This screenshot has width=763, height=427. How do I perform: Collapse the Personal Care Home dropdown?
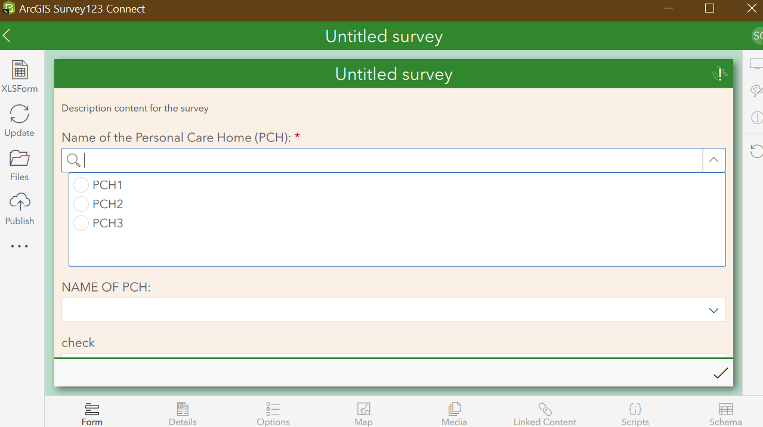713,160
